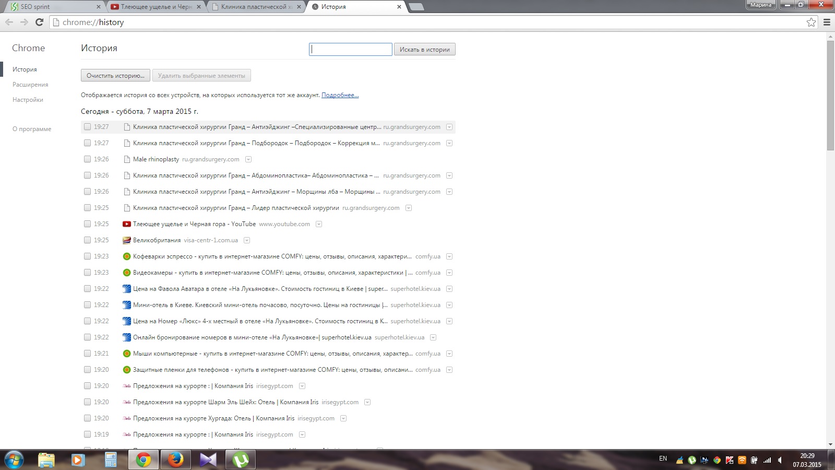Open Настройки in the Chrome sidebar

[28, 100]
